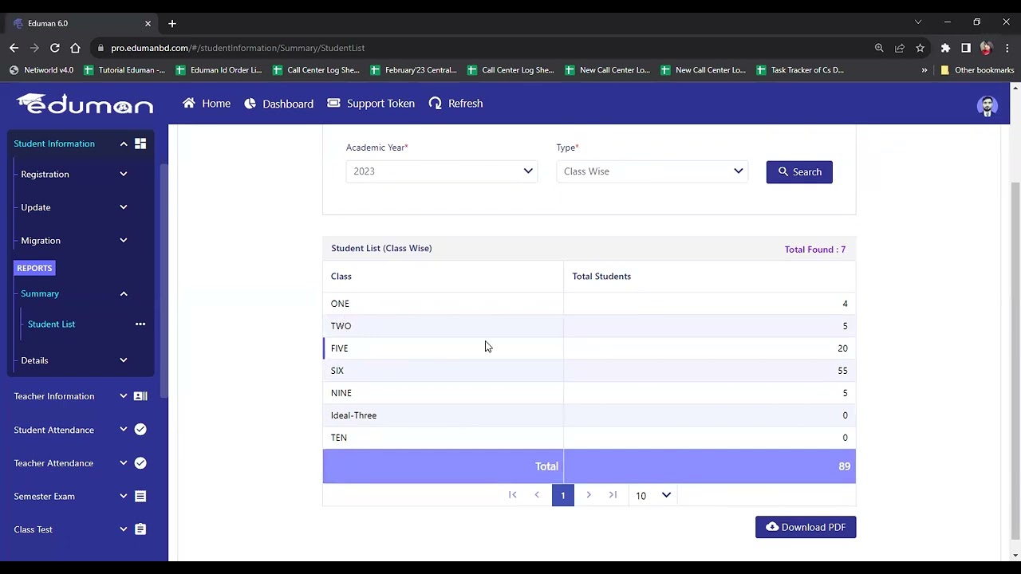This screenshot has height=574, width=1021.
Task: Search the student list
Action: tap(799, 172)
